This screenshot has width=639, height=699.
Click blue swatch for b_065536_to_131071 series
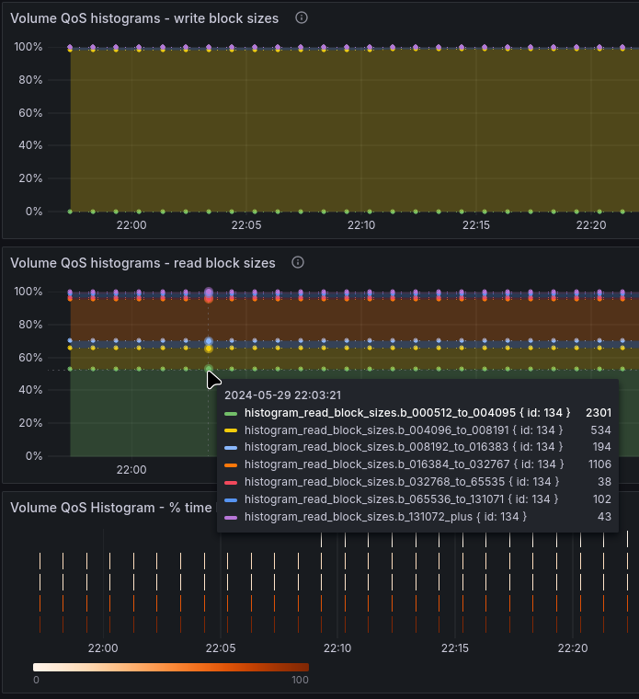[x=231, y=499]
